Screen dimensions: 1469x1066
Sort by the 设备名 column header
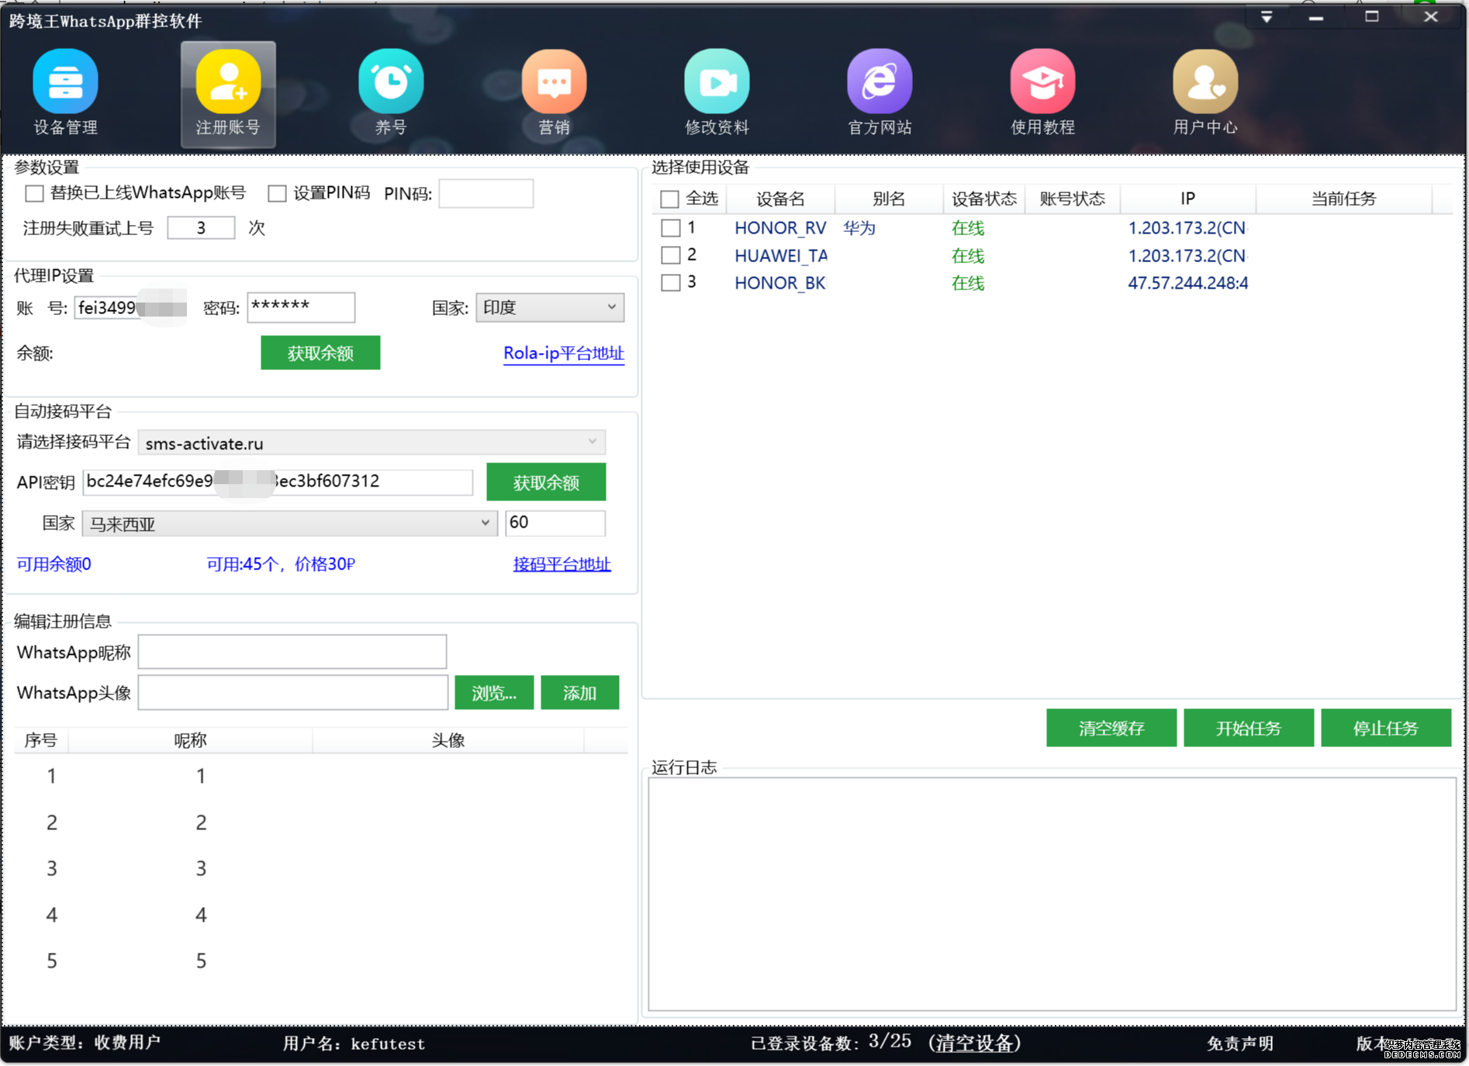point(780,199)
